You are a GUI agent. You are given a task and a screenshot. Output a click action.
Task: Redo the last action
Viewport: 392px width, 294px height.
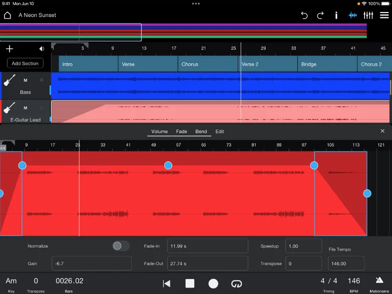click(320, 15)
